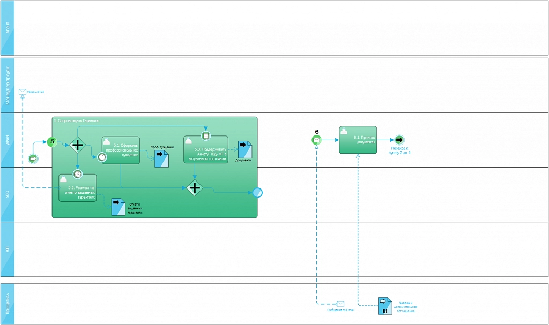Click the Документы document icon
This screenshot has width=549, height=325.
pyautogui.click(x=245, y=149)
